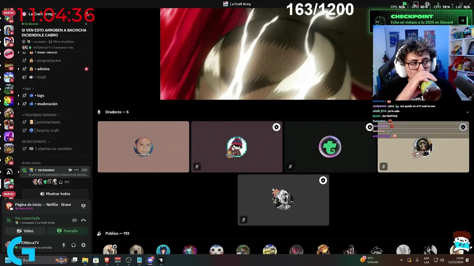Open Discord taskbar icon with 9+ badge
The image size is (474, 266).
pyautogui.click(x=150, y=260)
